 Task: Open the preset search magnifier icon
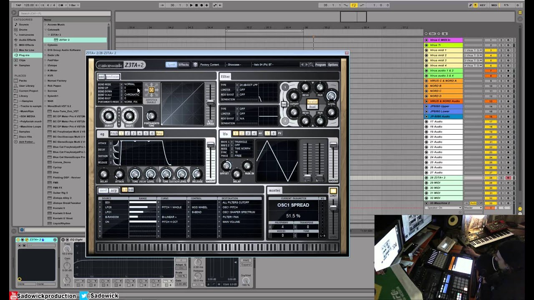tap(311, 65)
